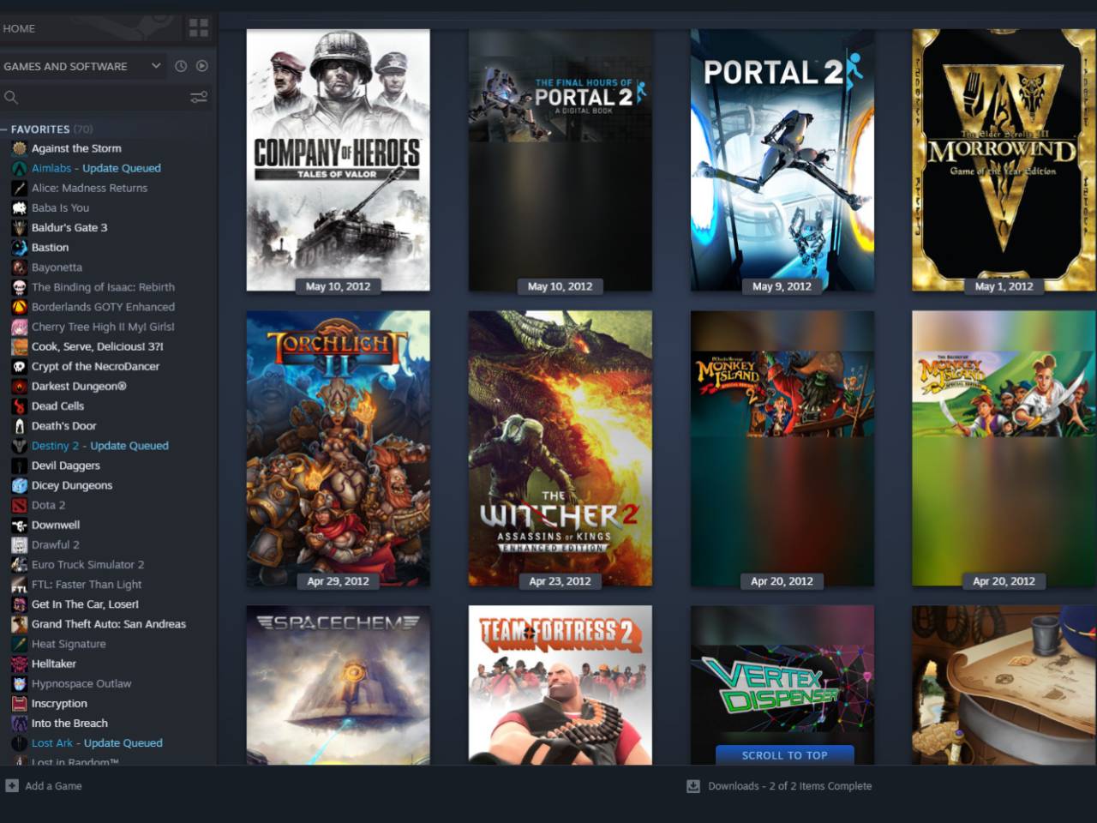Click the Dota 2 icon
1097x823 pixels.
(x=19, y=505)
